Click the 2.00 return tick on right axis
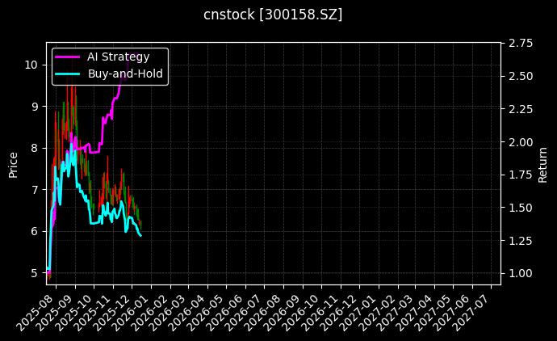557x341 pixels. tap(521, 142)
